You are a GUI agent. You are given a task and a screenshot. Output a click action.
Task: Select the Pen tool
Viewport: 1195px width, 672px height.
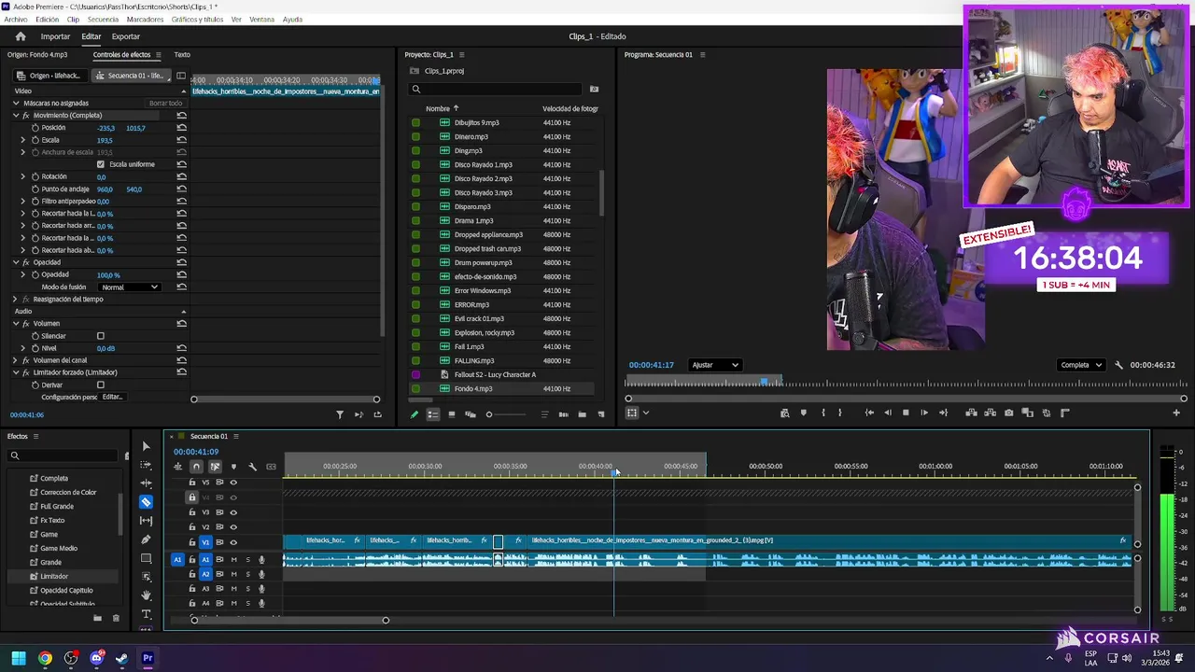pyautogui.click(x=146, y=539)
